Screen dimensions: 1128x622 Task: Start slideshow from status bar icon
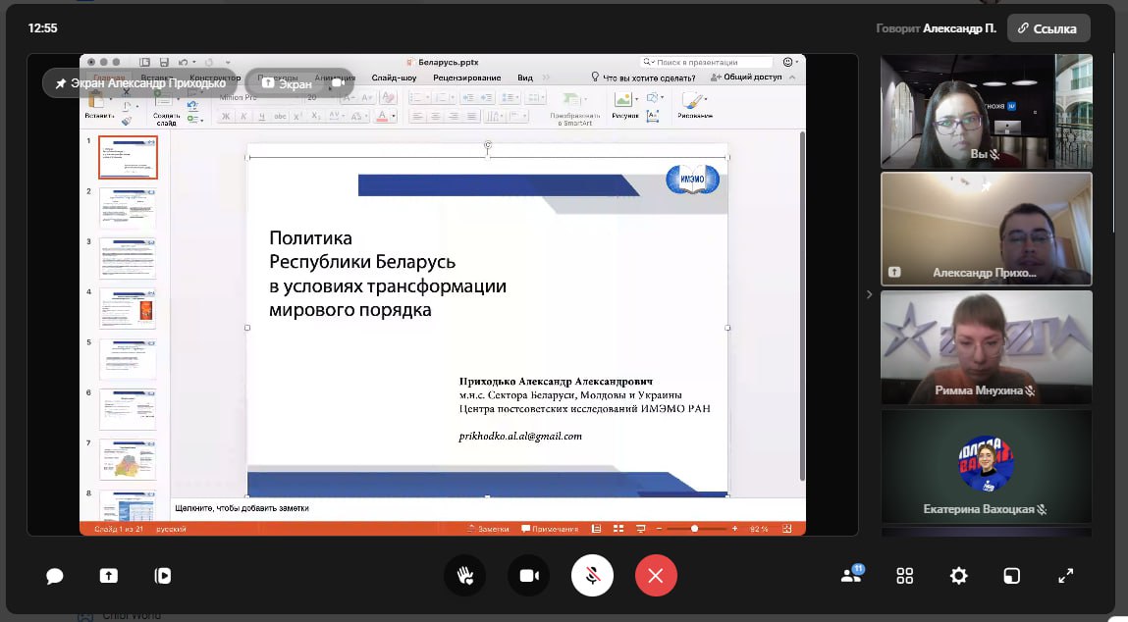pos(640,529)
